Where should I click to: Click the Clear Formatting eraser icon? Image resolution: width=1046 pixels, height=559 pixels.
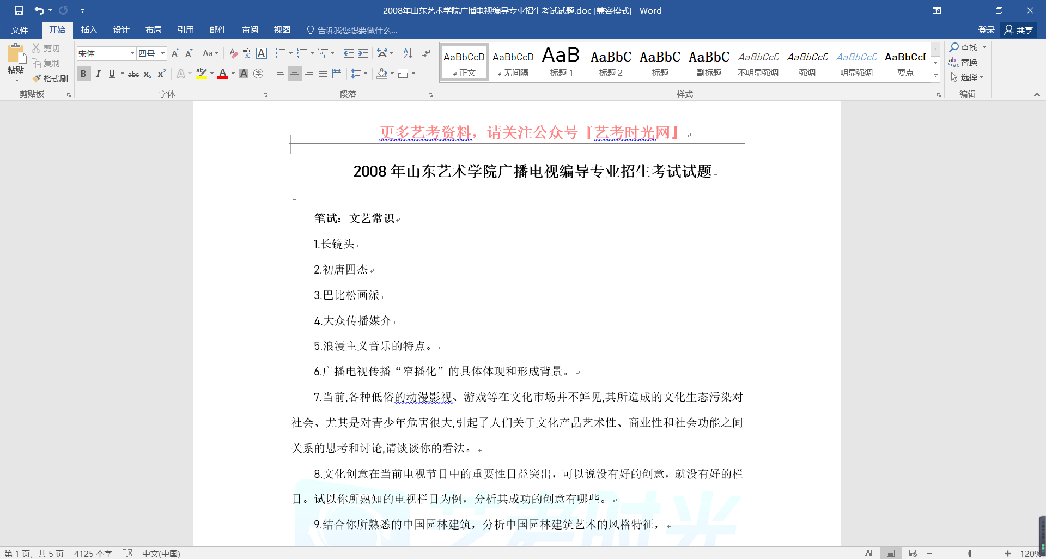(x=233, y=53)
